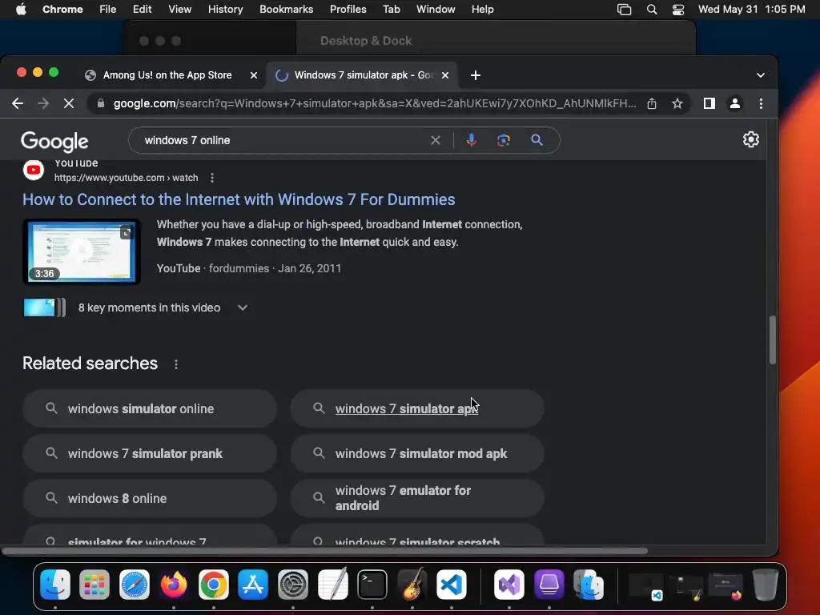
Task: Start voice search with microphone icon
Action: [x=471, y=140]
